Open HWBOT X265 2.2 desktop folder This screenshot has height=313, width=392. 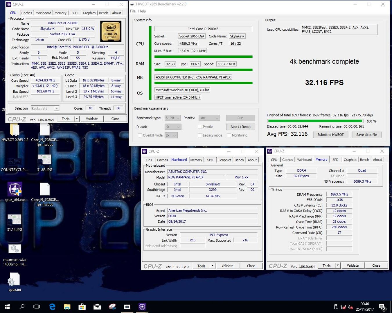point(15,133)
